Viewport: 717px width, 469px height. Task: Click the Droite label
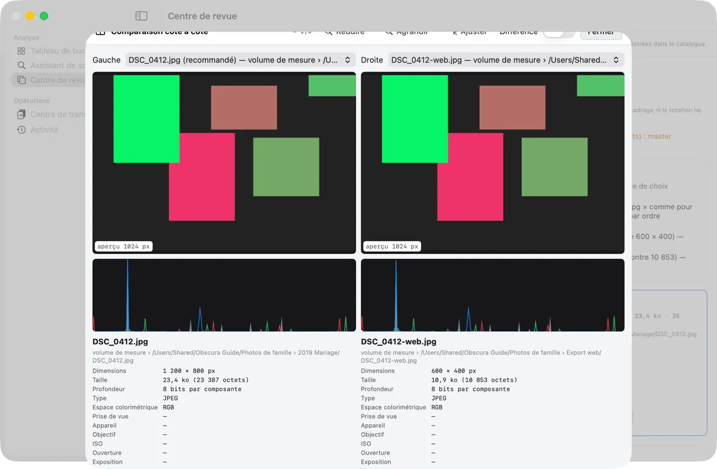(372, 60)
